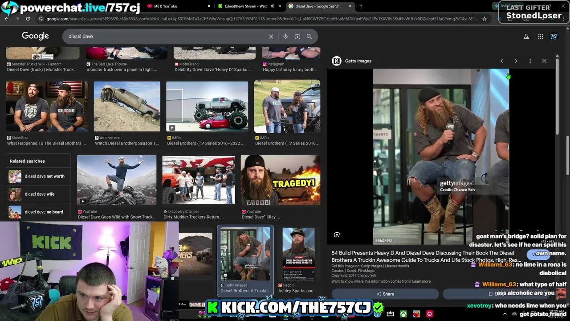Image resolution: width=570 pixels, height=321 pixels.
Task: Open the Dirty Mudder Truckers Discovery thumbnail
Action: point(199,180)
